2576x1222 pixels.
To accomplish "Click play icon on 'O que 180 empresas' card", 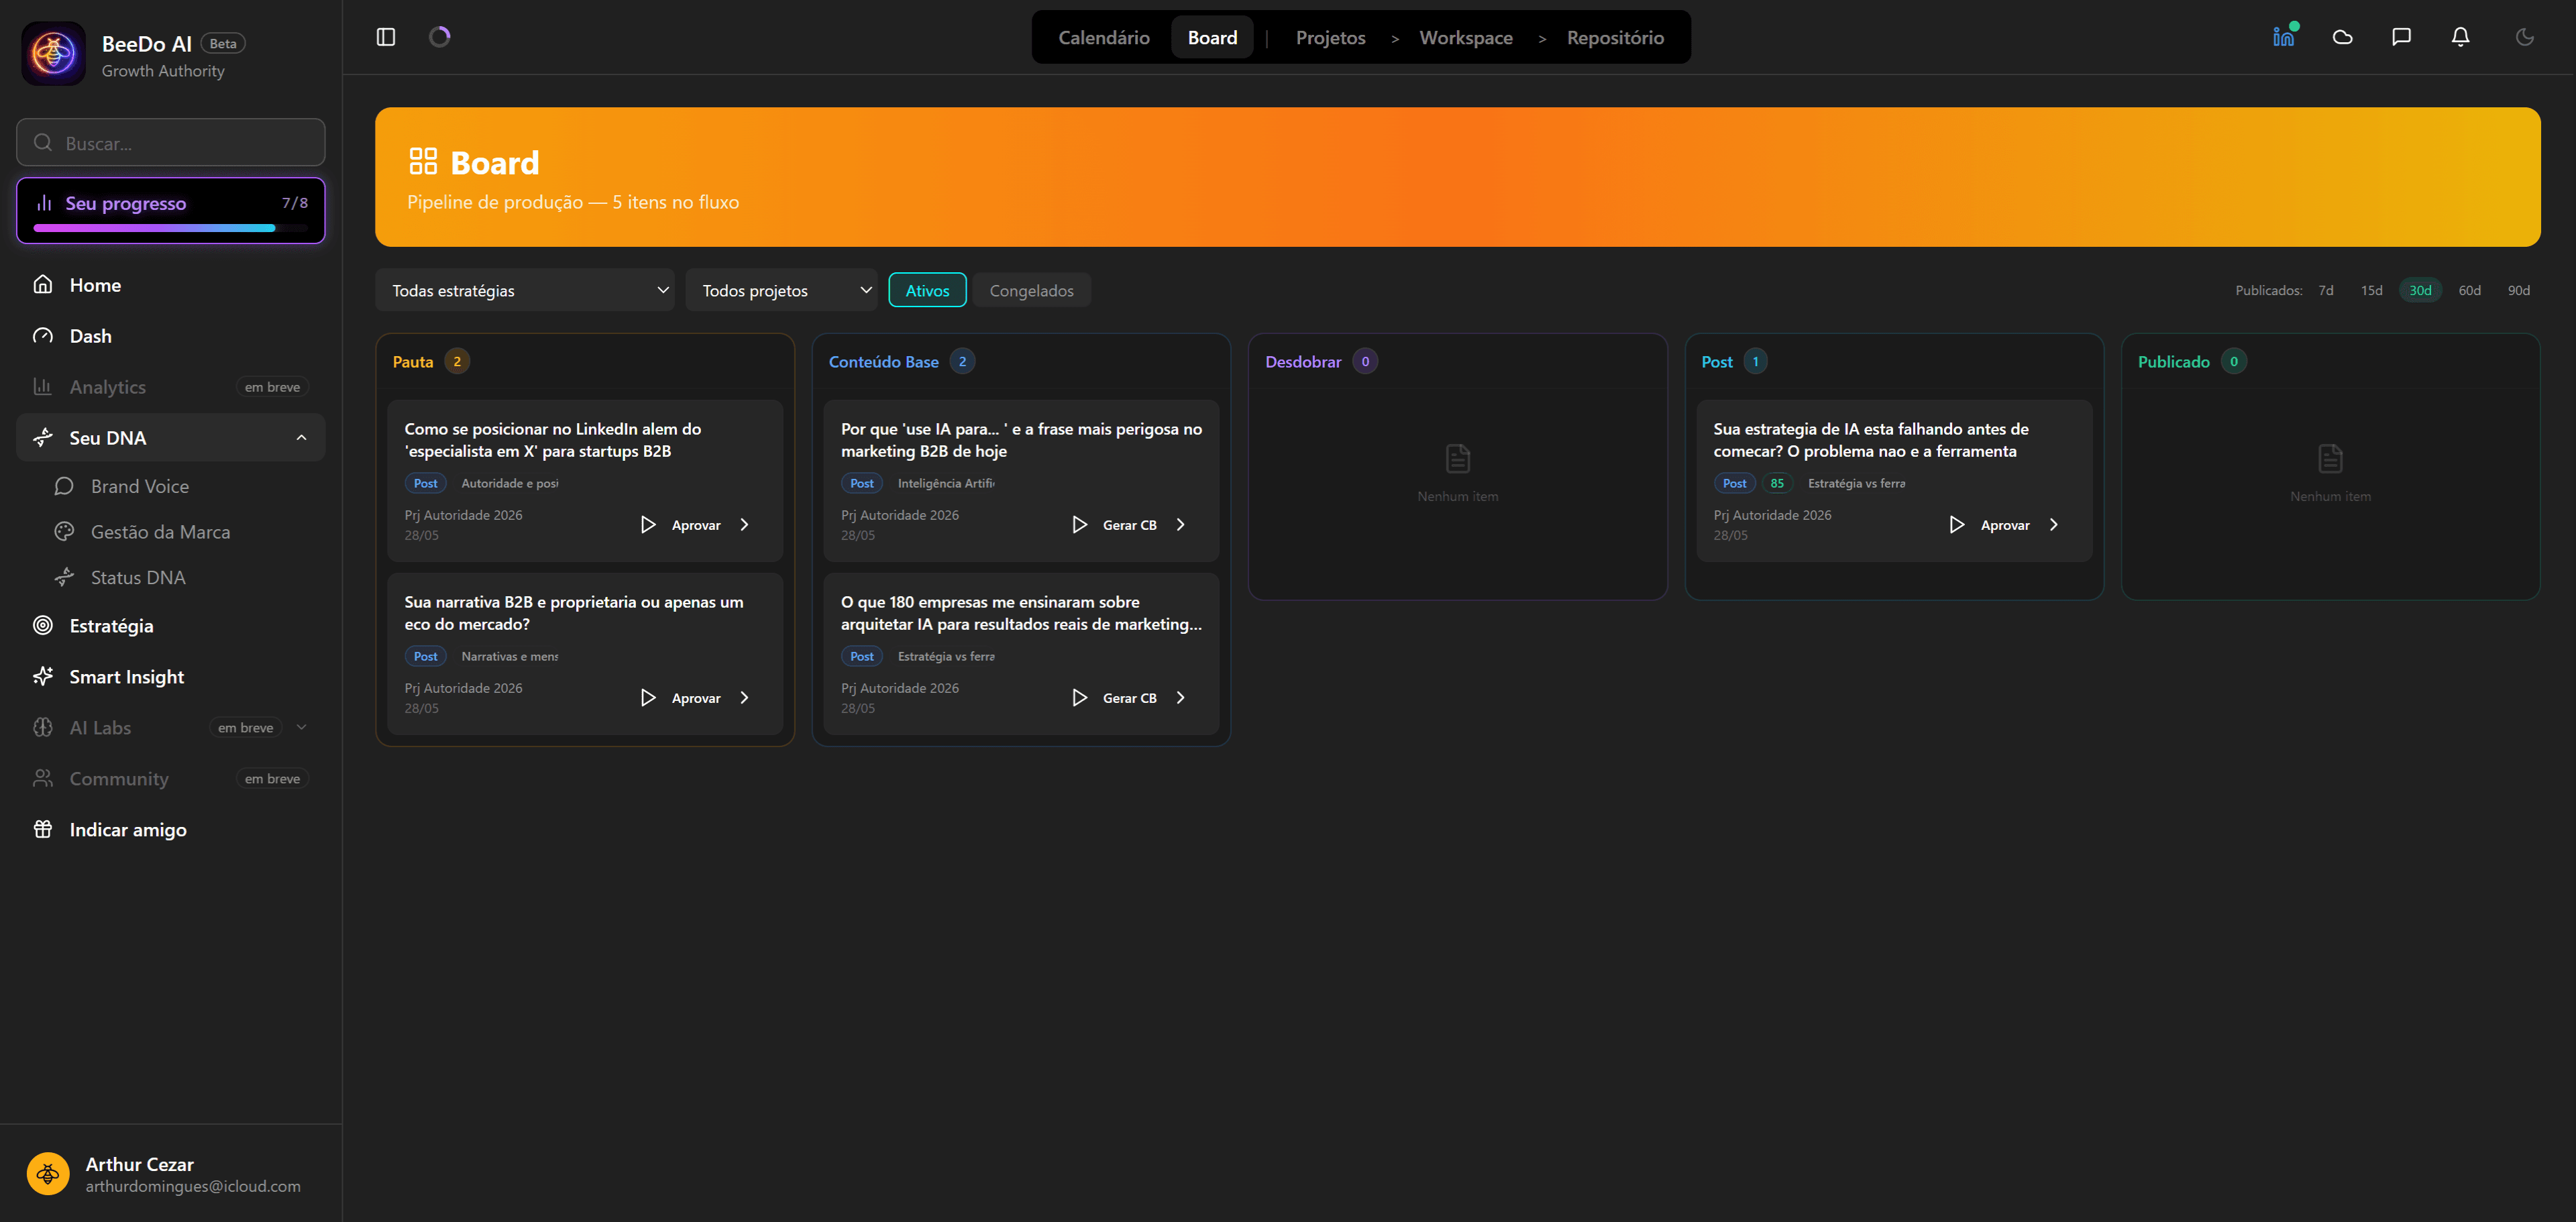I will point(1080,698).
